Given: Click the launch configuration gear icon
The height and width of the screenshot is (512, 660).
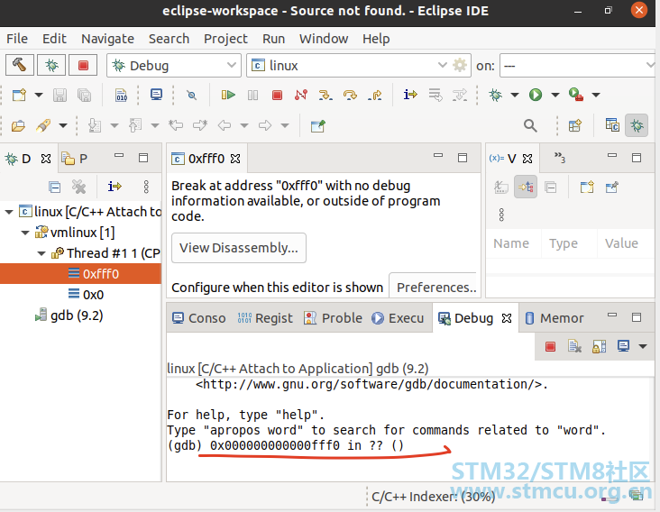Looking at the screenshot, I should click(460, 65).
